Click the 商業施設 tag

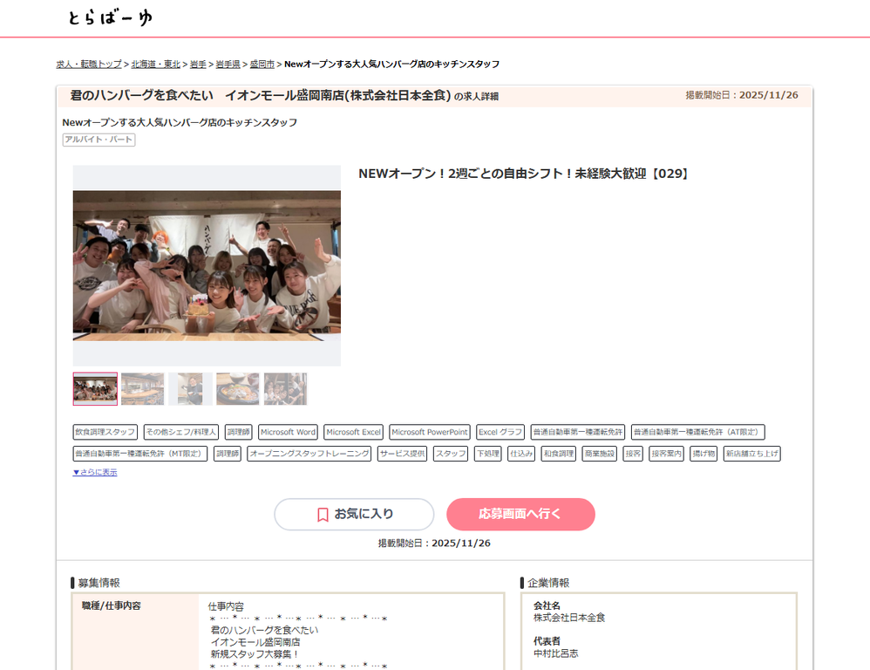pyautogui.click(x=600, y=454)
